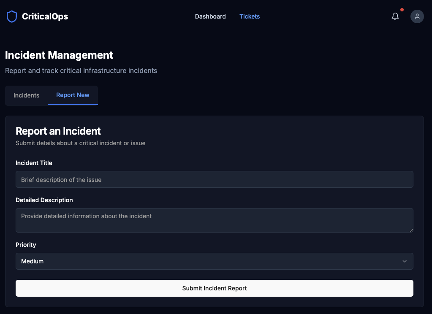Image resolution: width=432 pixels, height=314 pixels.
Task: Click the Priority field label
Action: pos(26,245)
